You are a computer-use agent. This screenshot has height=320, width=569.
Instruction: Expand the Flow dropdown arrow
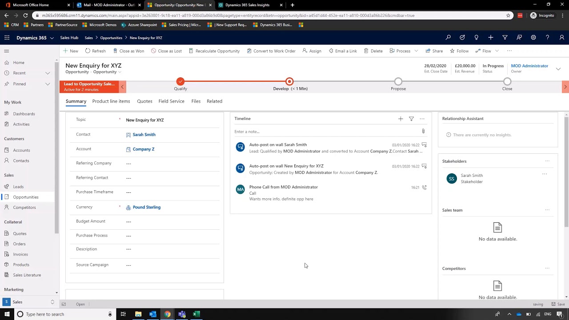click(497, 51)
